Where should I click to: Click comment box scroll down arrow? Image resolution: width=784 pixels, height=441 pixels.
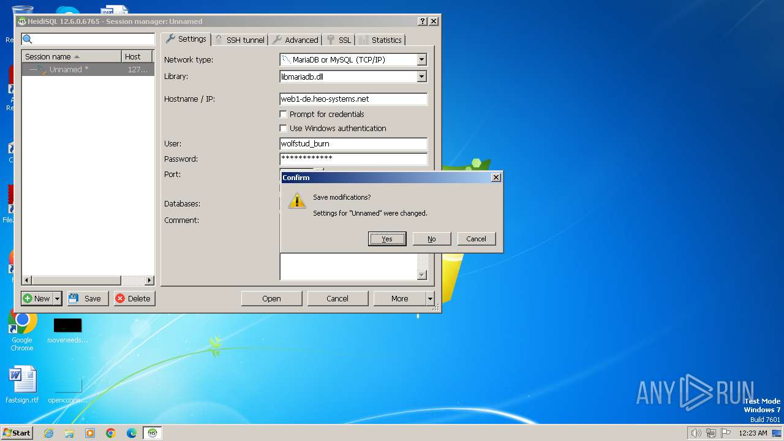pos(421,275)
